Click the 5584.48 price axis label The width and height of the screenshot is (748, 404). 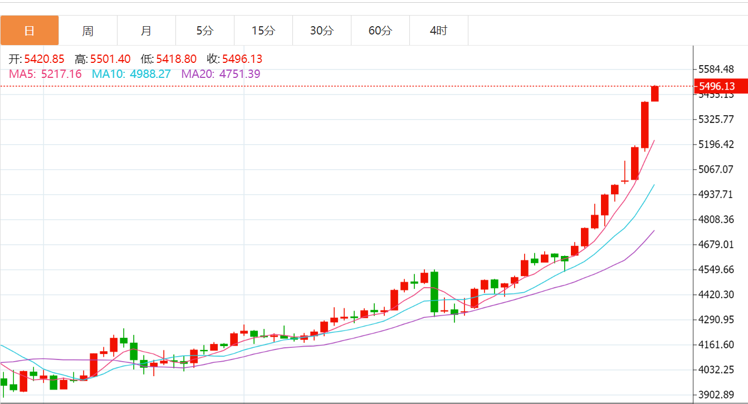click(716, 70)
